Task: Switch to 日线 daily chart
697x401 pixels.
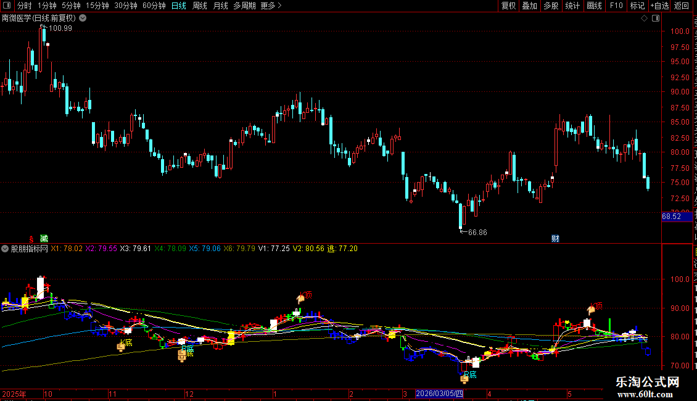Action: [x=179, y=6]
